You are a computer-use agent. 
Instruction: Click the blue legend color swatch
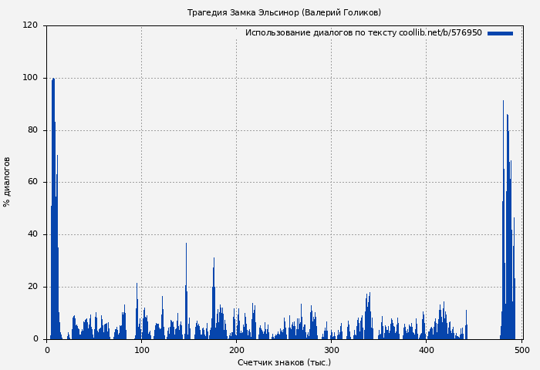click(500, 33)
